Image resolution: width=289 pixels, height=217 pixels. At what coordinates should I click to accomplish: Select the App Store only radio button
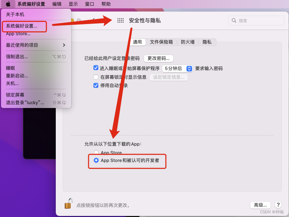pos(96,152)
